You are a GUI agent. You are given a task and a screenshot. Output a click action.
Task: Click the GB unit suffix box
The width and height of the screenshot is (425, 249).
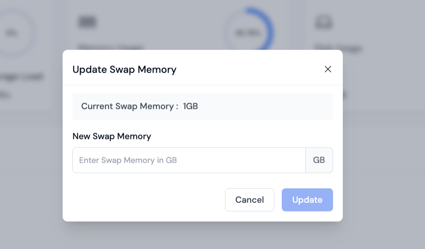pos(319,160)
